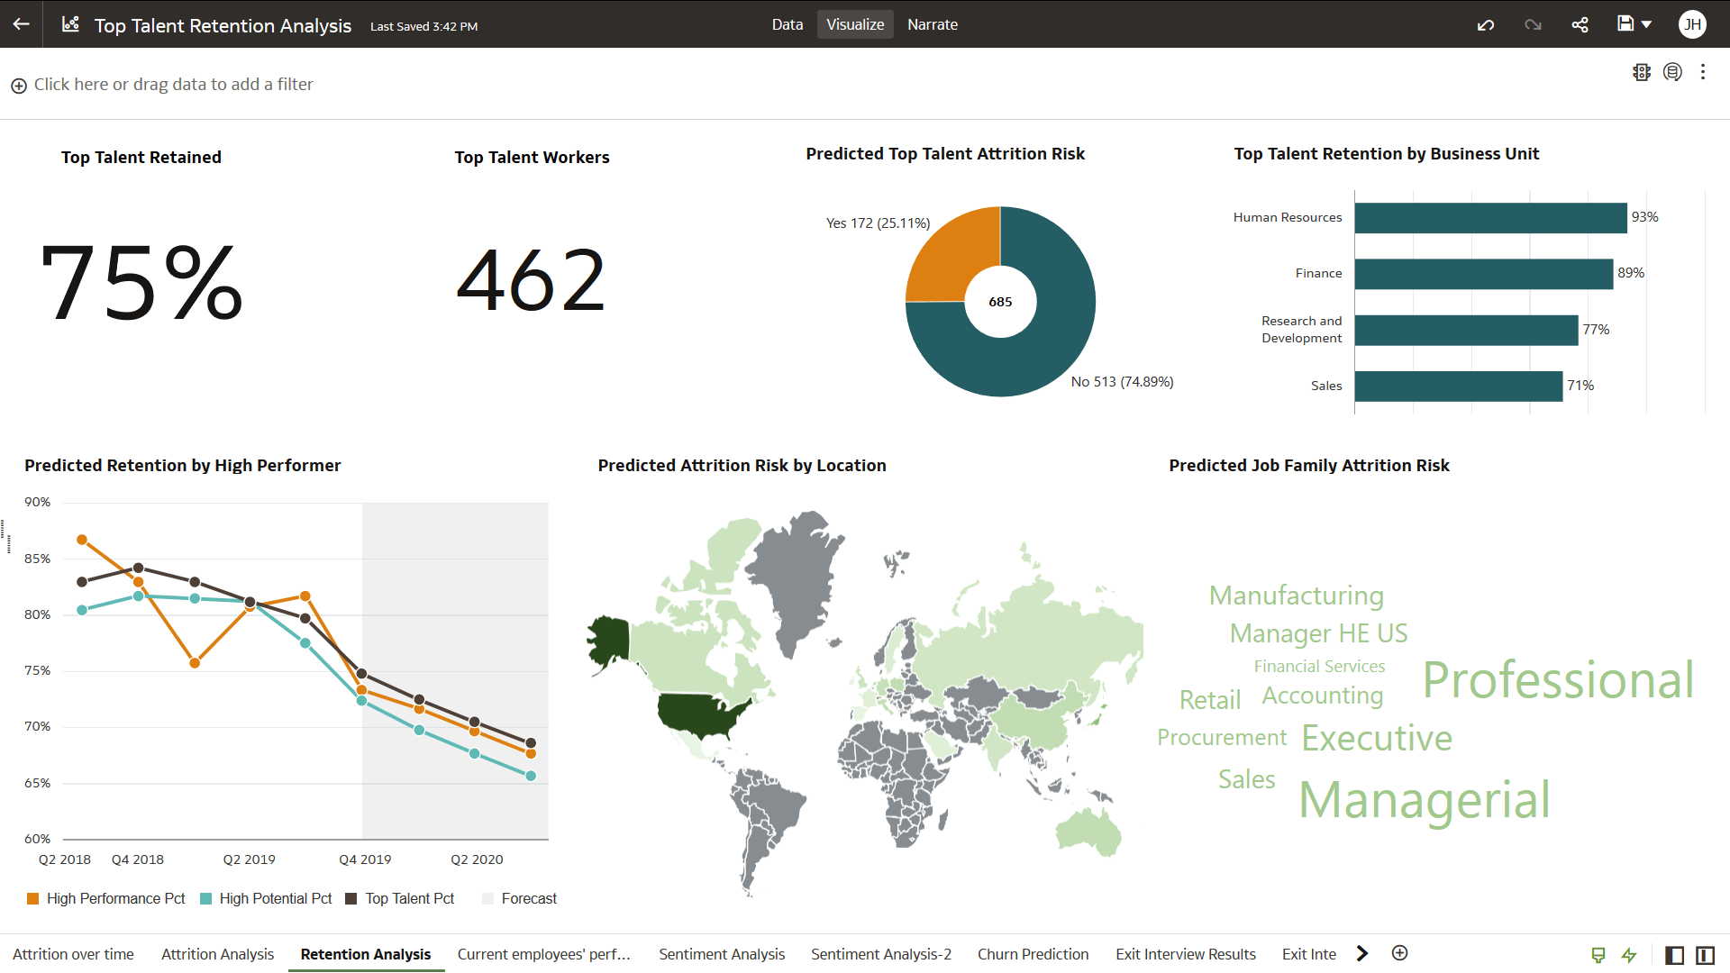Expand hidden canvases with the right chevron

click(1362, 953)
